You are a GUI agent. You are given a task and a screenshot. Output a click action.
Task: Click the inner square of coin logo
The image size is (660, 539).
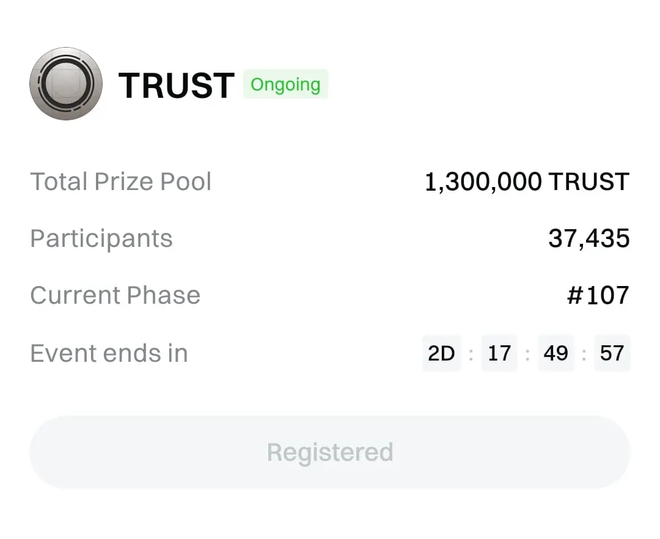[x=66, y=84]
